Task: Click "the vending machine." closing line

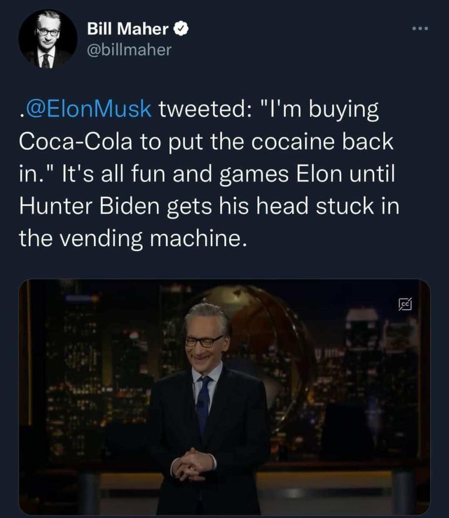Action: [132, 239]
